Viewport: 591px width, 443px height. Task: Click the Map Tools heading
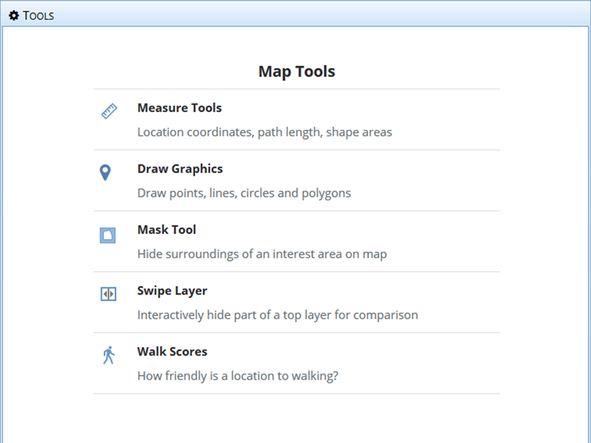[295, 71]
